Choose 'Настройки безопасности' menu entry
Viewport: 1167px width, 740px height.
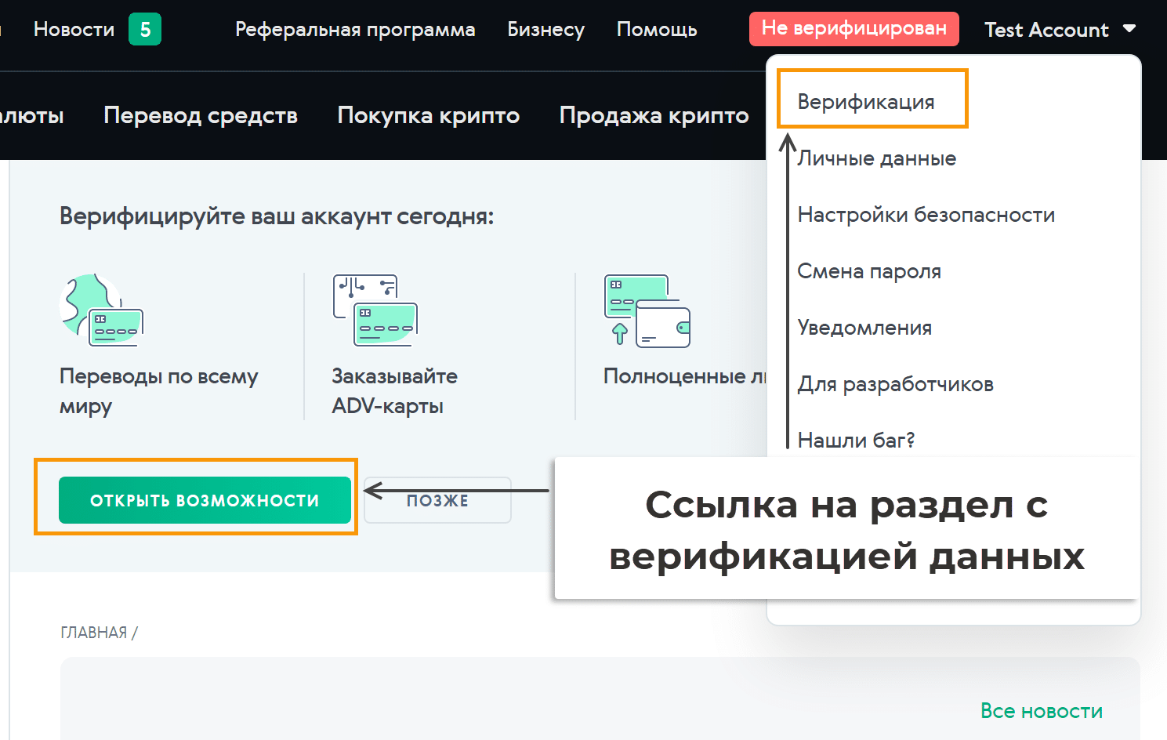click(x=926, y=215)
